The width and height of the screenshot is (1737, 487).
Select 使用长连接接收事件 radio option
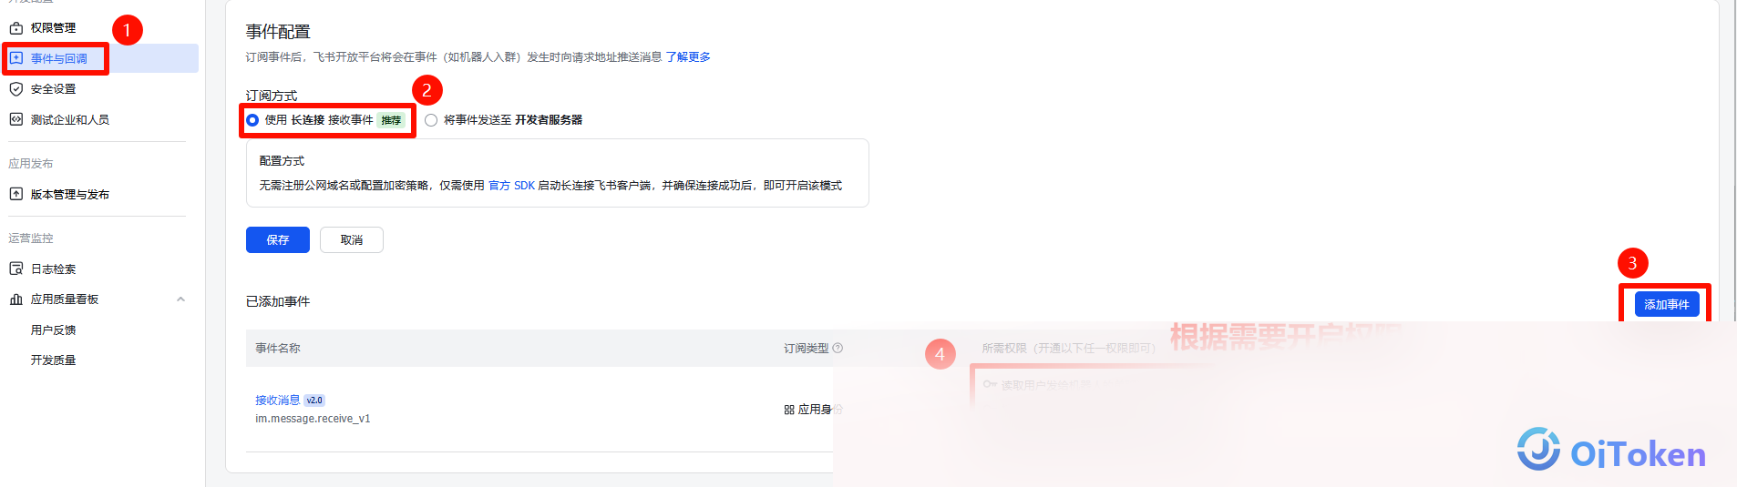pyautogui.click(x=252, y=120)
